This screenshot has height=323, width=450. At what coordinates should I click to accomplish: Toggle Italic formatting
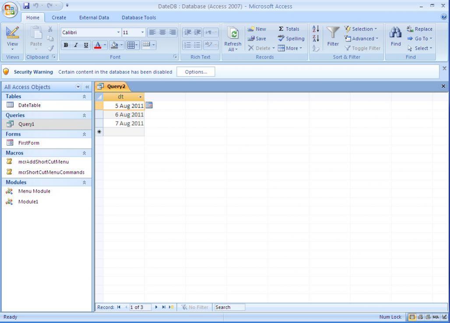pyautogui.click(x=76, y=45)
